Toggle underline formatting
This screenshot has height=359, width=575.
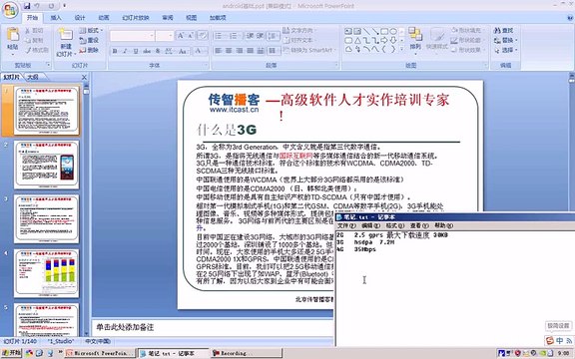(x=136, y=51)
